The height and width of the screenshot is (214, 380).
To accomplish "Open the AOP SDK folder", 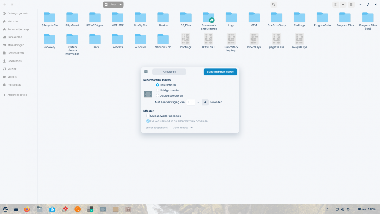I will (x=118, y=19).
